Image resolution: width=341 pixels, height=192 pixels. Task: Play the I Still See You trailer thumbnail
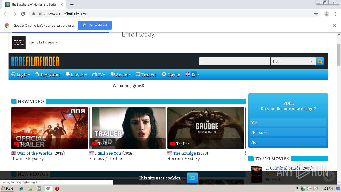pos(128,128)
